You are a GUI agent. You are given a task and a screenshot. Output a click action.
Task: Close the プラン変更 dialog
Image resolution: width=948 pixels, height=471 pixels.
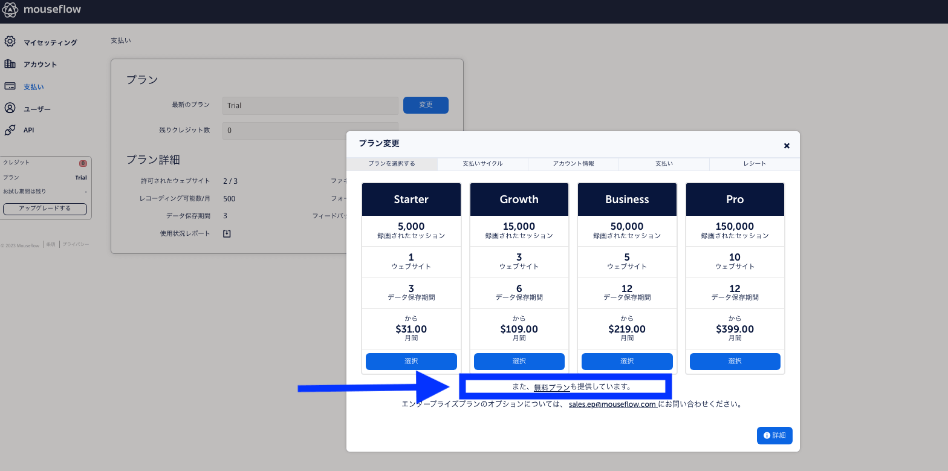[787, 146]
